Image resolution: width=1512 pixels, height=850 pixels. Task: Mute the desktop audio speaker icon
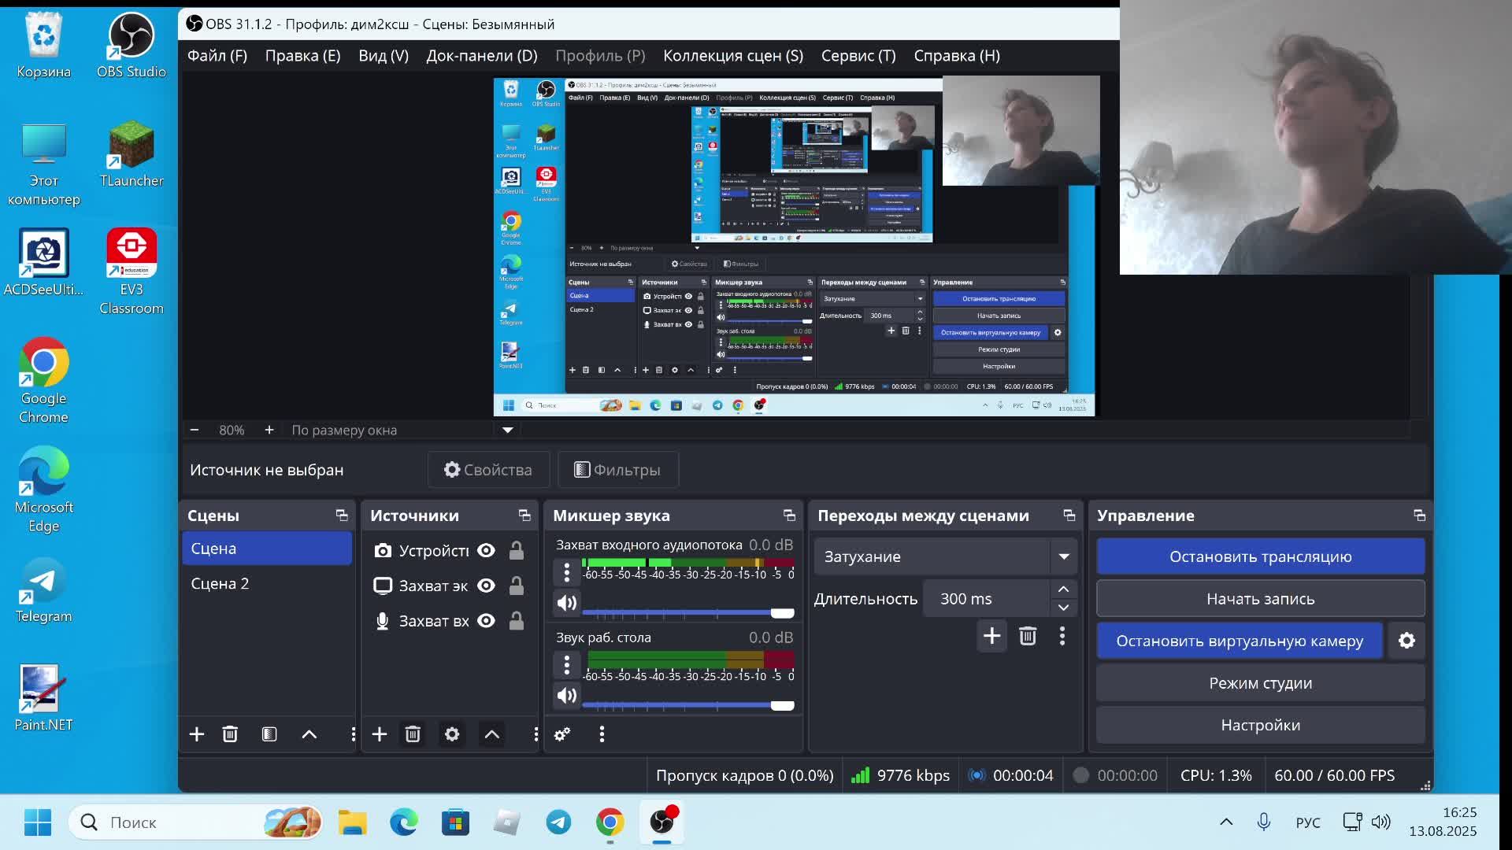tap(567, 696)
